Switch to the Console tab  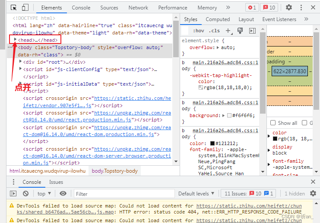click(81, 8)
